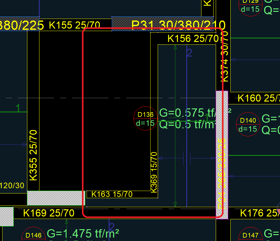This screenshot has height=241, width=280.
Task: Select the G=0.575 tf/m² load text
Action: pos(195,113)
